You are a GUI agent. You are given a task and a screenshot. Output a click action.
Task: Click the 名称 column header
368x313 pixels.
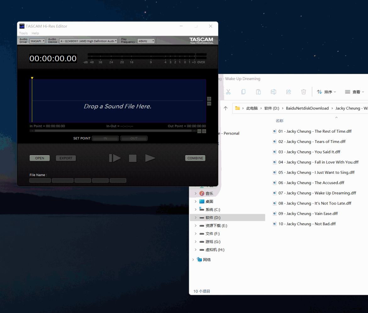point(279,121)
